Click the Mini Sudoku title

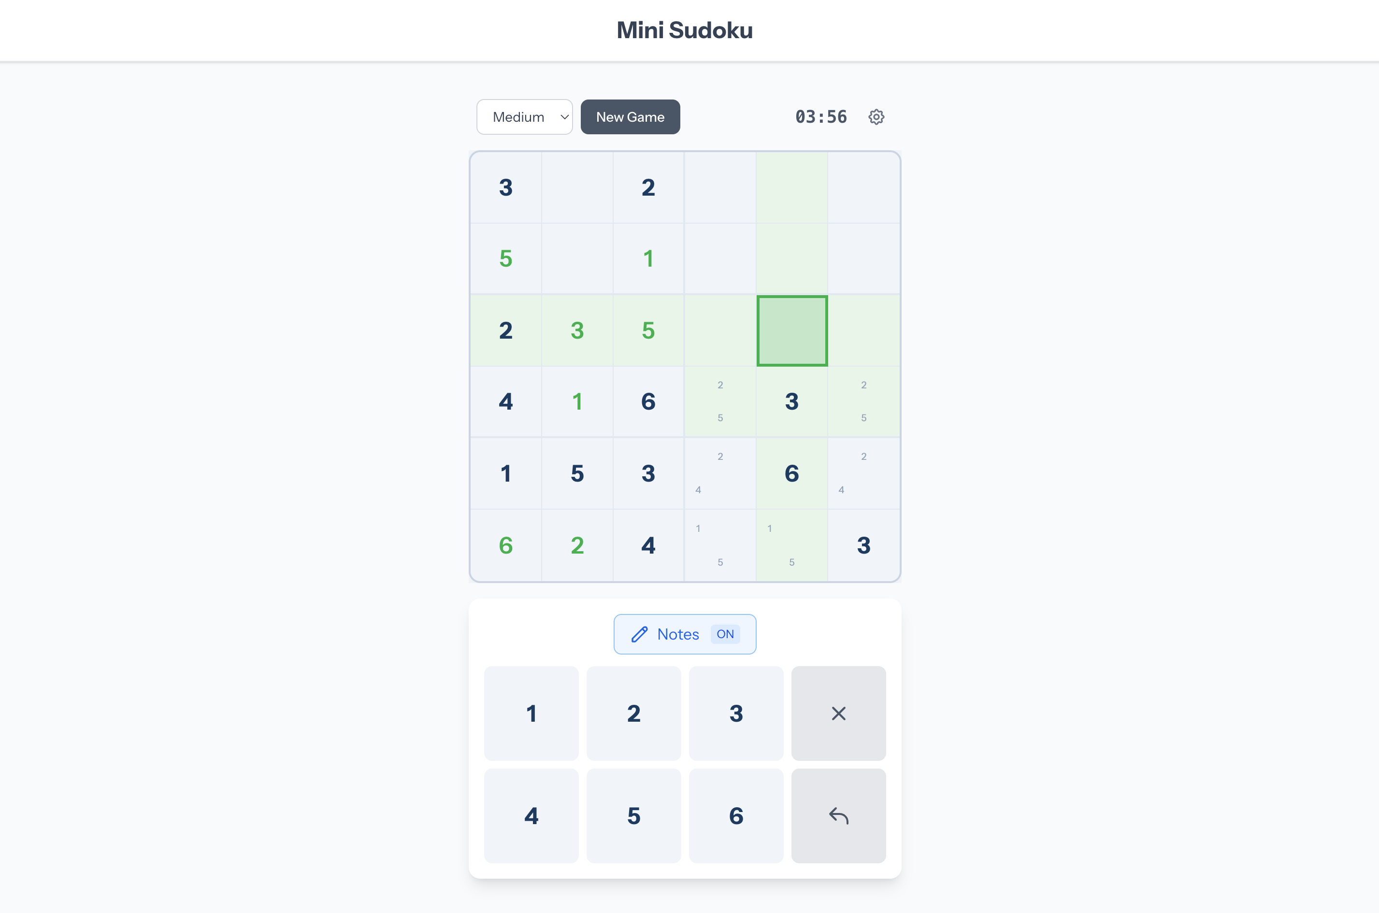(685, 29)
